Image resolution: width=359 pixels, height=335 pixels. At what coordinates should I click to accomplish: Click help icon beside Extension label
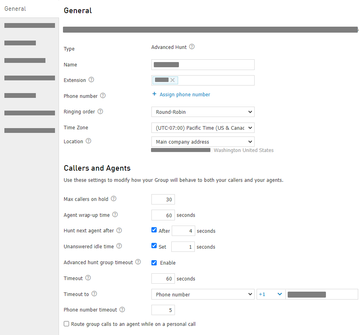point(91,80)
